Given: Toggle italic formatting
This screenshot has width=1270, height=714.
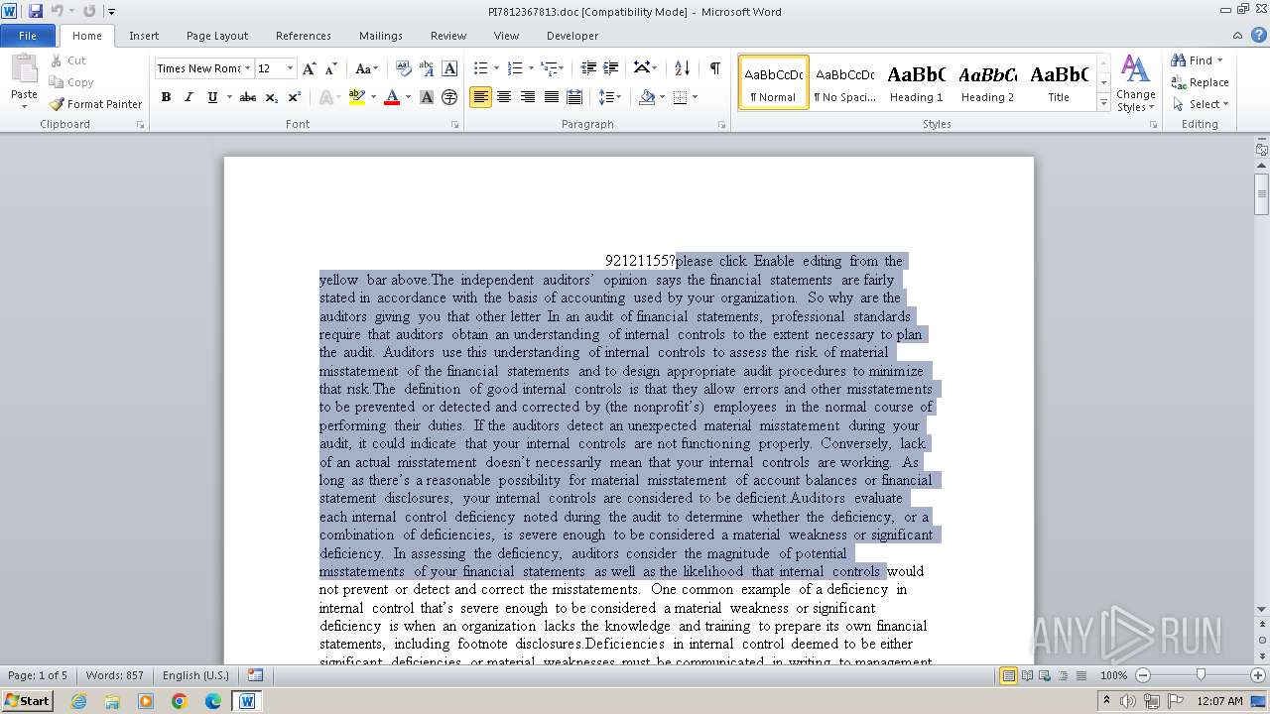Looking at the screenshot, I should click(189, 97).
